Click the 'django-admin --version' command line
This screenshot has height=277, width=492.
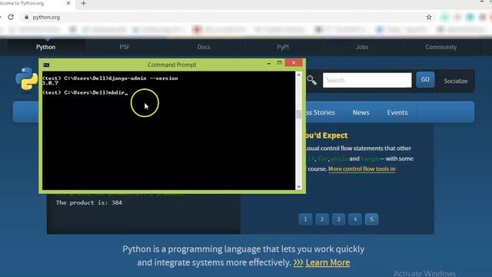110,78
